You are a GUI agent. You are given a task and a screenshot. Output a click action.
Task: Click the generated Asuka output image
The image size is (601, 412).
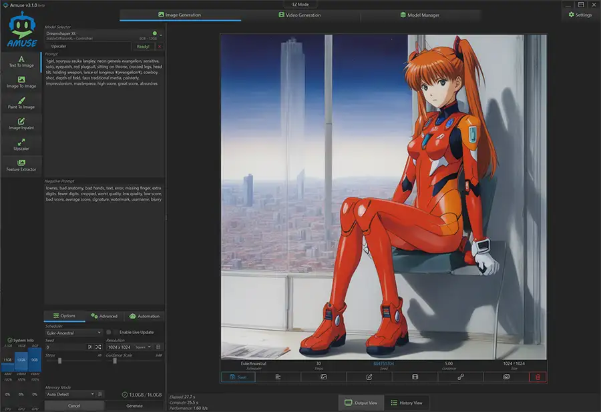(384, 197)
